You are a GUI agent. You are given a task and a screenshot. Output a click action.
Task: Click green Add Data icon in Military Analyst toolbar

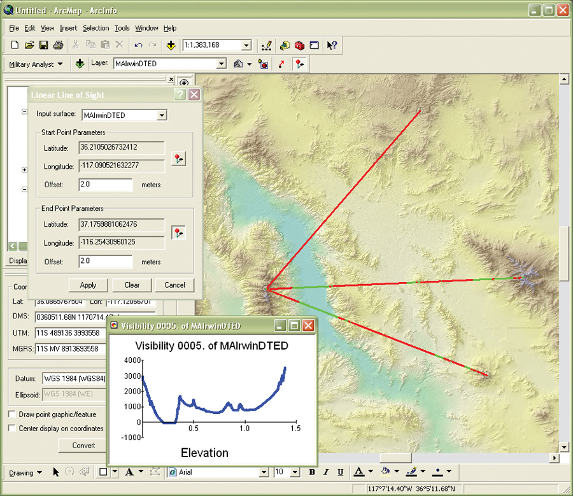(80, 64)
